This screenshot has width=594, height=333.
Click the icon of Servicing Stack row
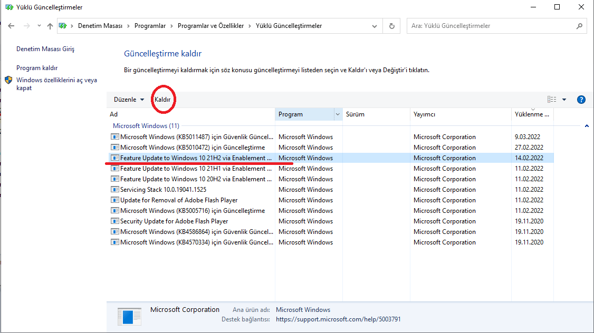point(115,189)
